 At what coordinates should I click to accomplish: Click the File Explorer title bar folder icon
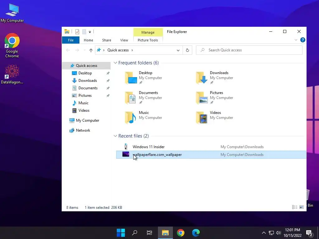click(x=67, y=31)
